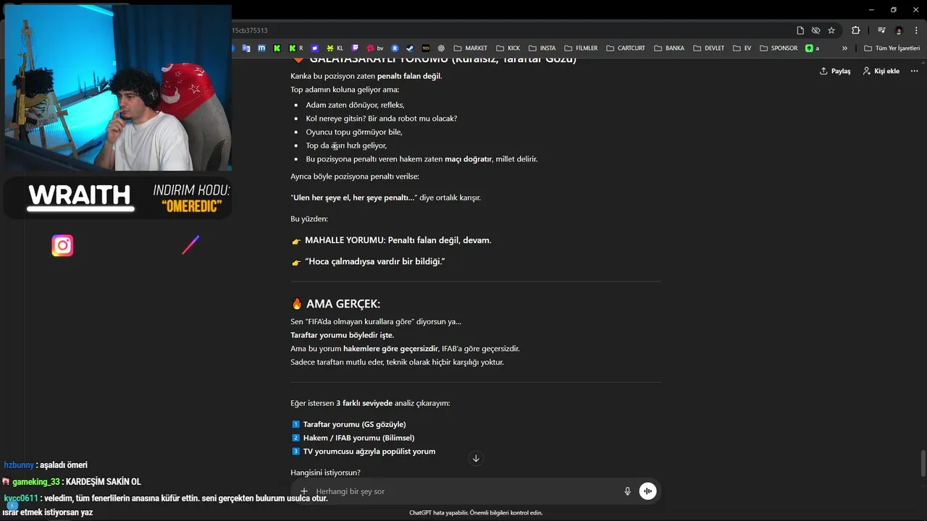
Task: Jump to the bottom with the down-arrow button
Action: [476, 458]
